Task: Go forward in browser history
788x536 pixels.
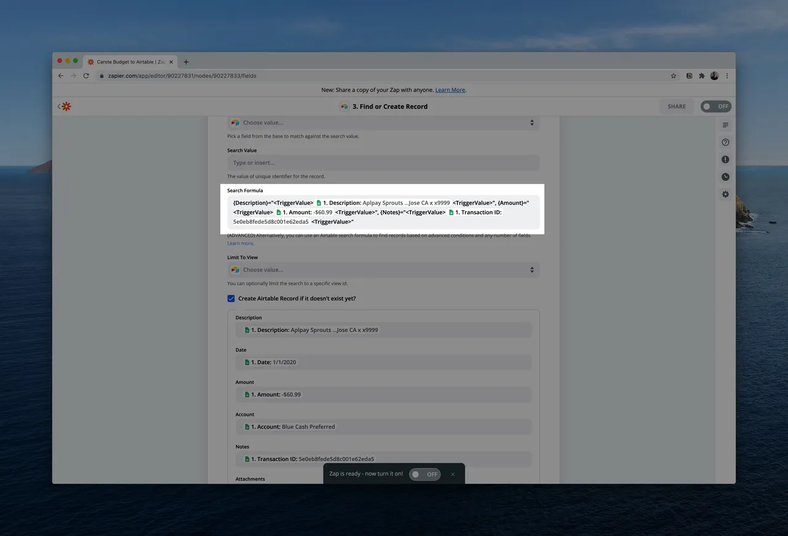Action: pos(73,76)
